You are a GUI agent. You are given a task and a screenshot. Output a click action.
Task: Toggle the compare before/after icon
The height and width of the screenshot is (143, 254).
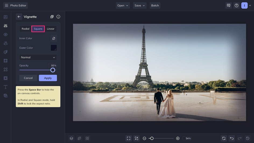point(79,138)
